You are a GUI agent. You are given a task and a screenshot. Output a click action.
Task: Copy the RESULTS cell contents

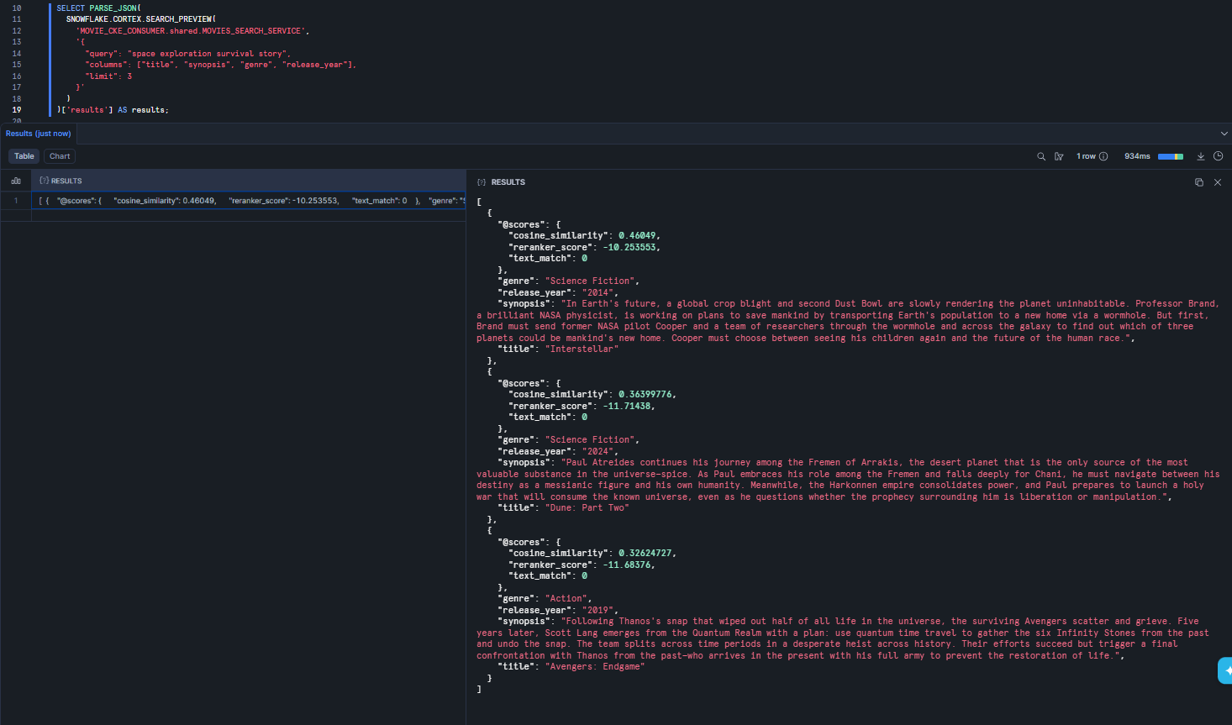pyautogui.click(x=1199, y=182)
